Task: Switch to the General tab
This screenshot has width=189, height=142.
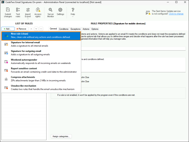Action: coord(53,29)
